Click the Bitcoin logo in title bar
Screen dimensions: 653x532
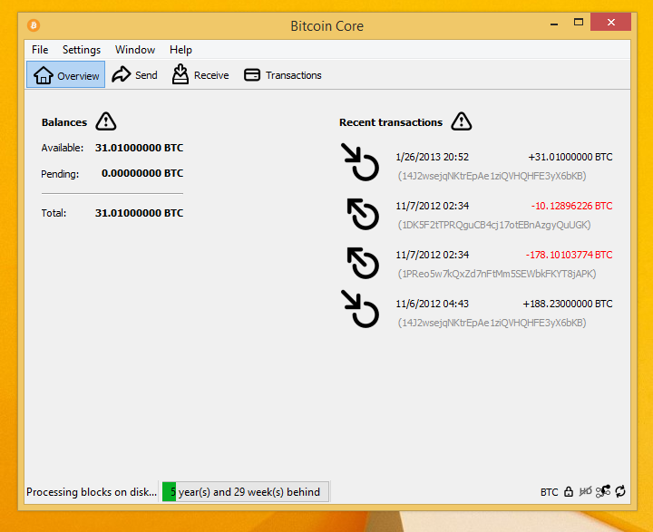coord(34,25)
